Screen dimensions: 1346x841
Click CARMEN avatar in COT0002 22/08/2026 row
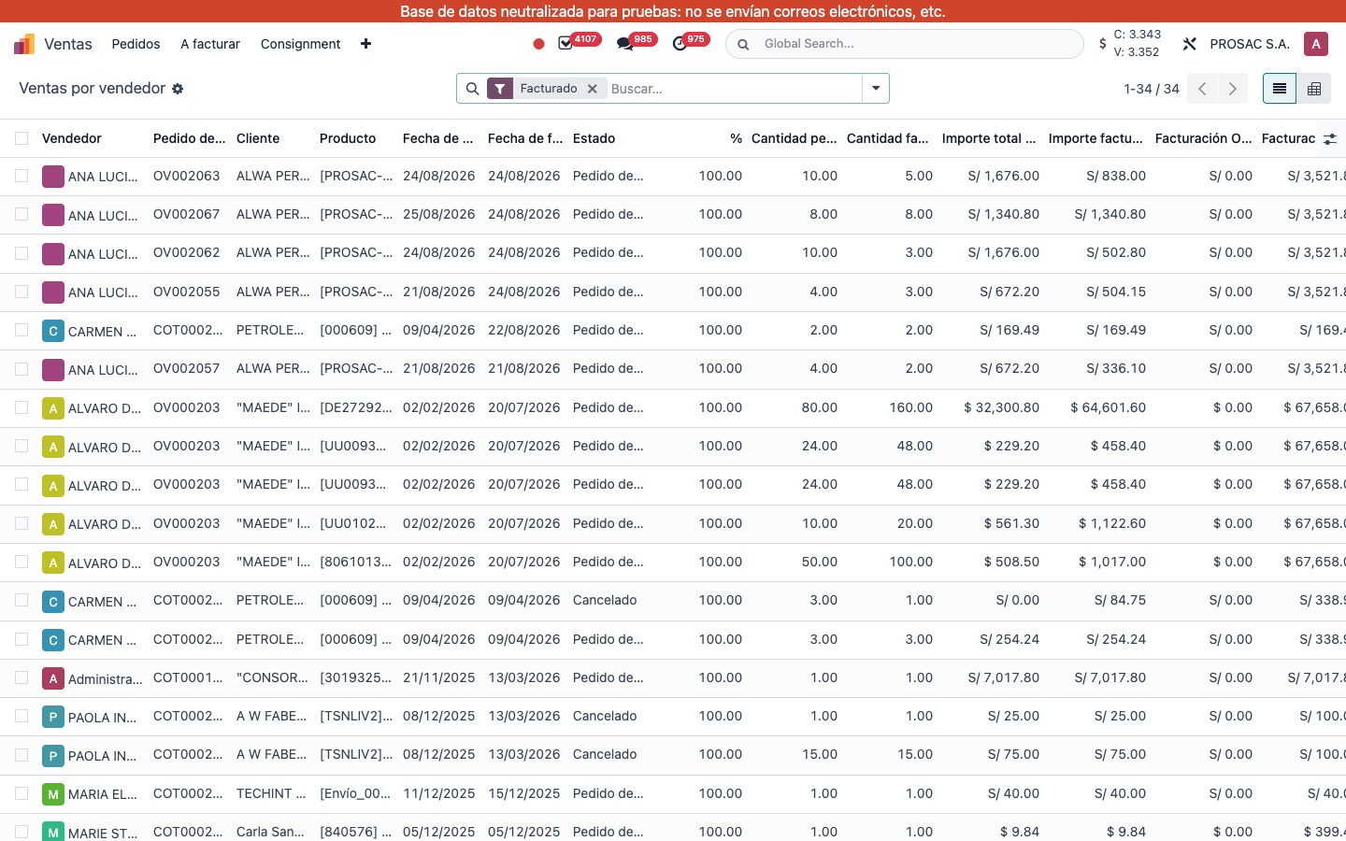coord(53,331)
